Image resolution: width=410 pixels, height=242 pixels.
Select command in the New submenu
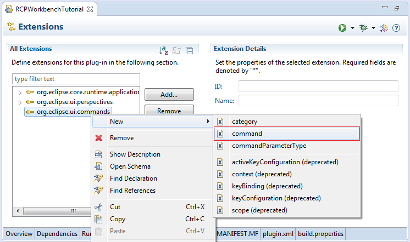[x=287, y=134]
